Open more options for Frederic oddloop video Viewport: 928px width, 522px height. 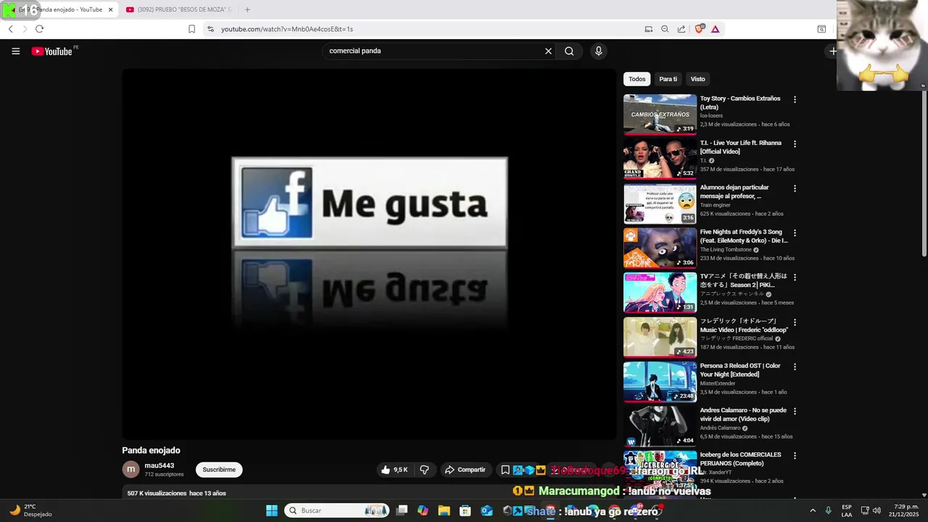click(795, 322)
